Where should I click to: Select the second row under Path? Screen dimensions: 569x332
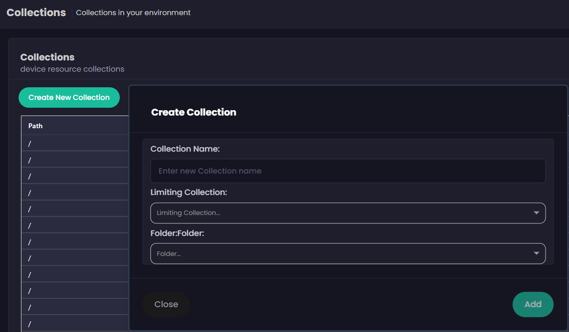73,159
